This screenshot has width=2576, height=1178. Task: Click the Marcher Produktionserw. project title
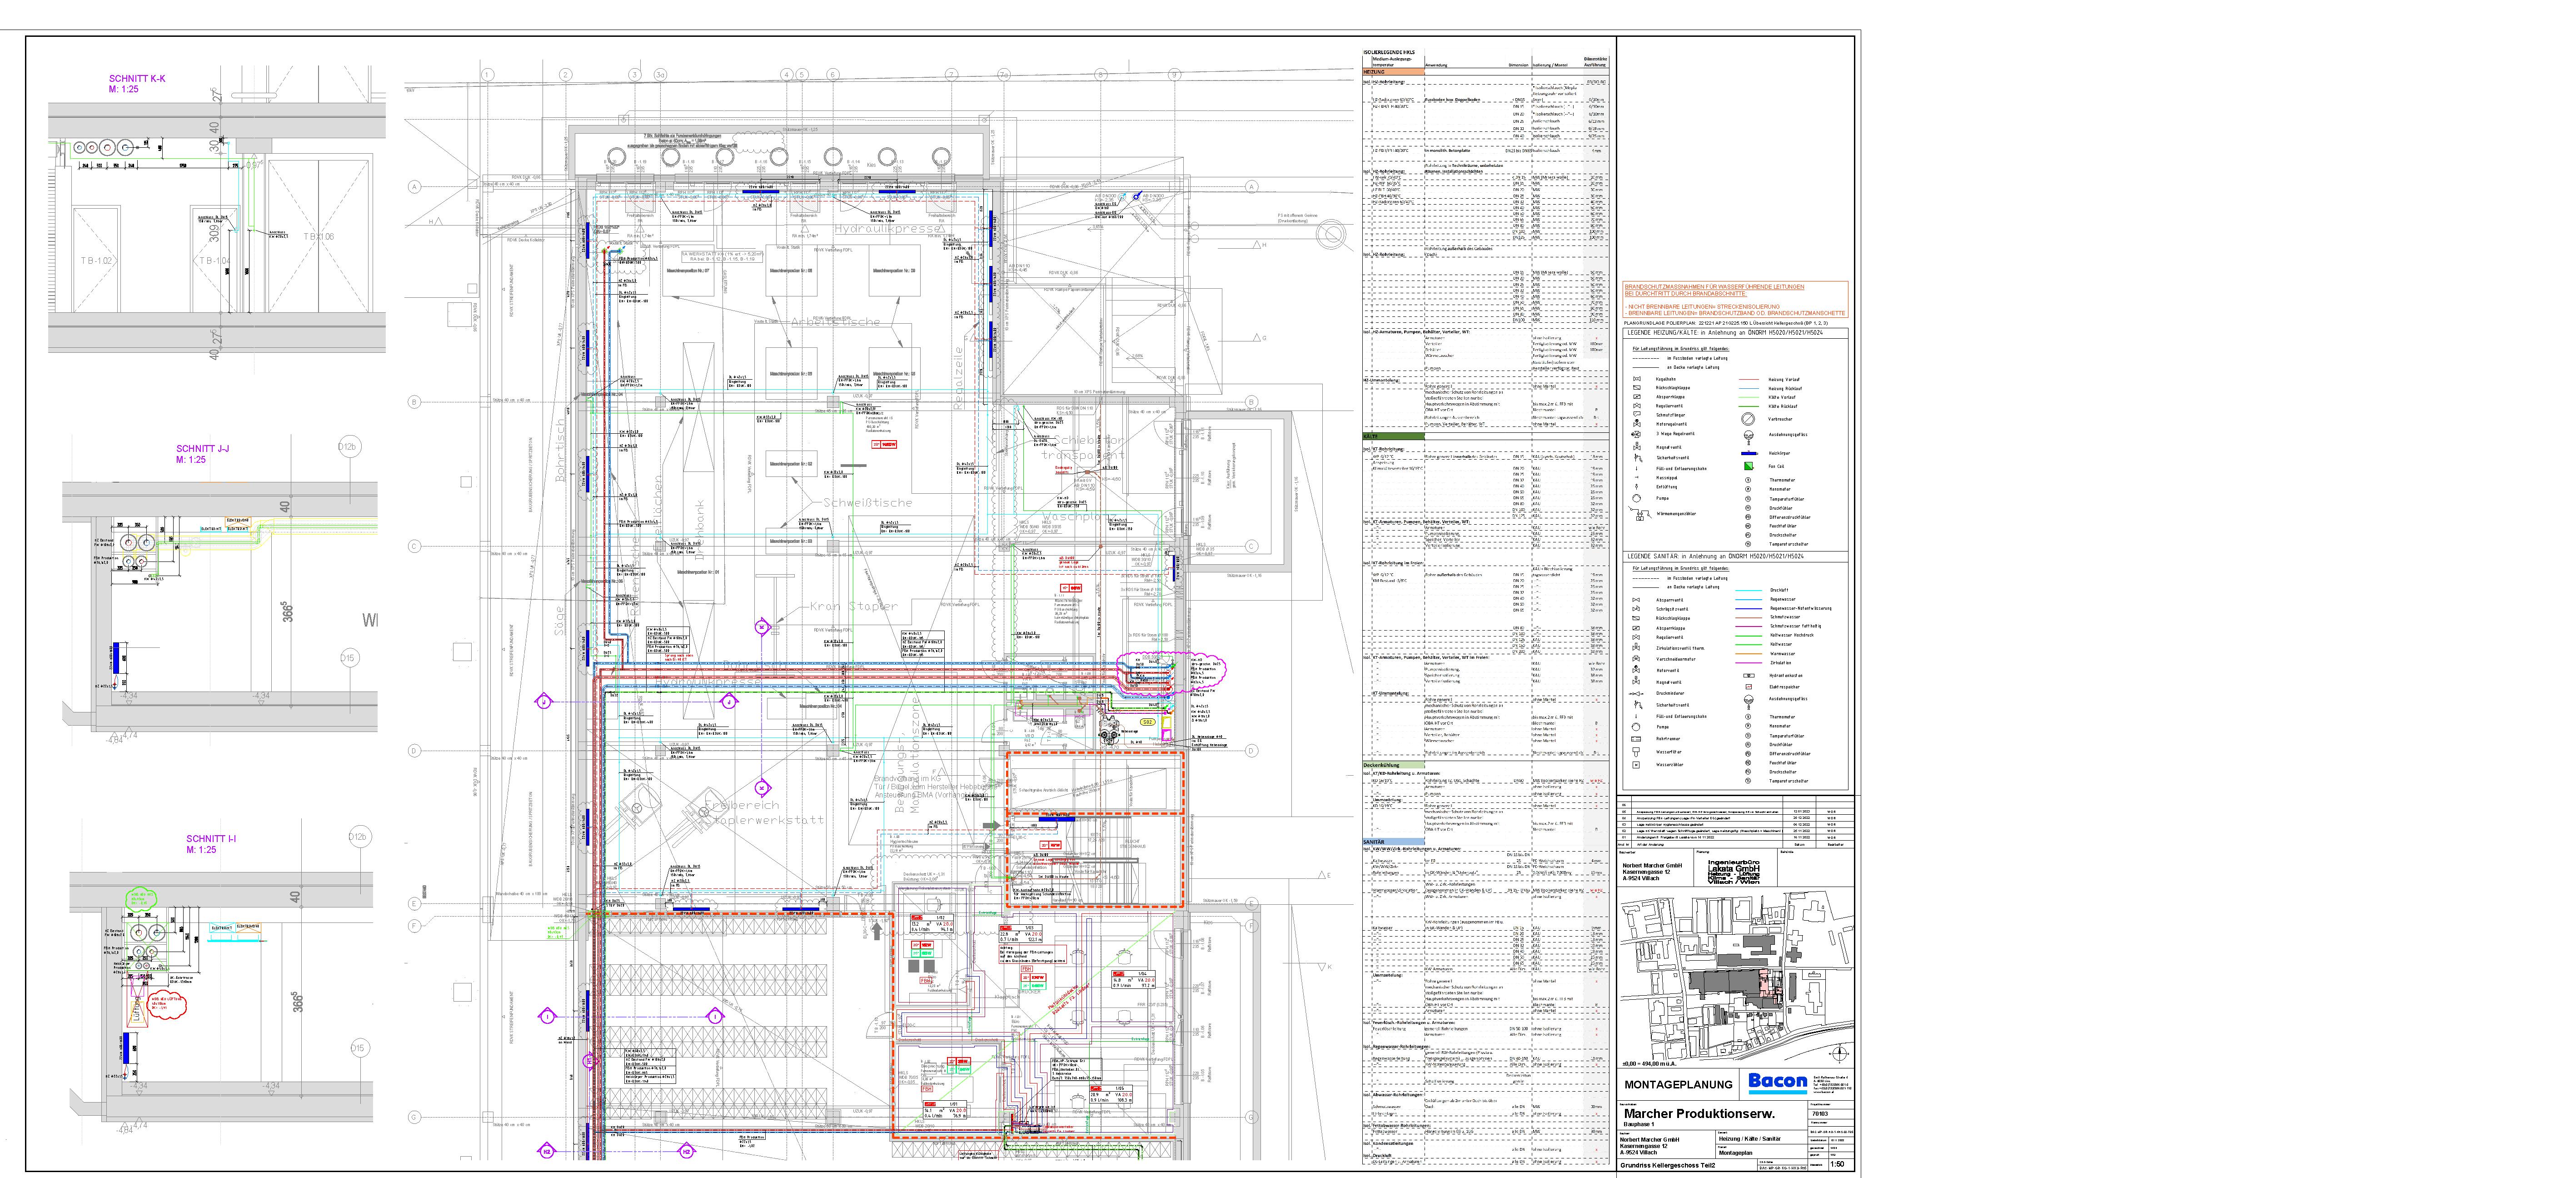coord(1699,1113)
